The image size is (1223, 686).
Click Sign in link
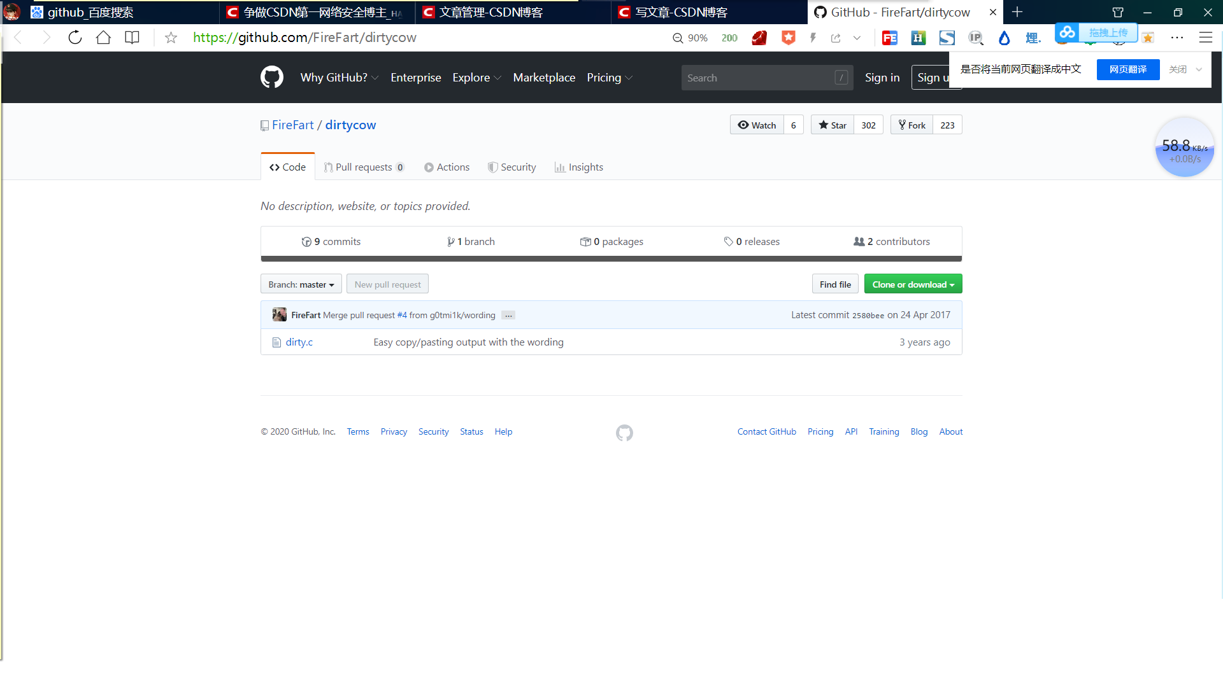[x=882, y=77]
